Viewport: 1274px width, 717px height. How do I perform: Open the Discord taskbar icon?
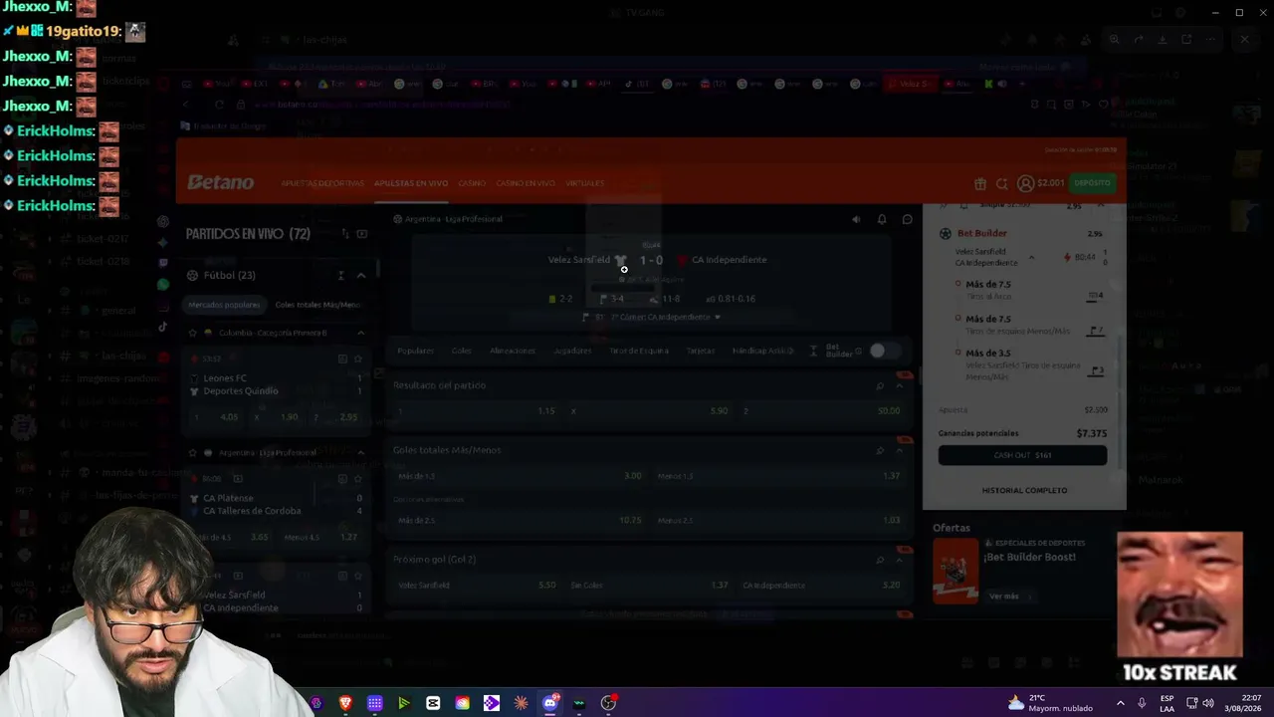tap(550, 703)
